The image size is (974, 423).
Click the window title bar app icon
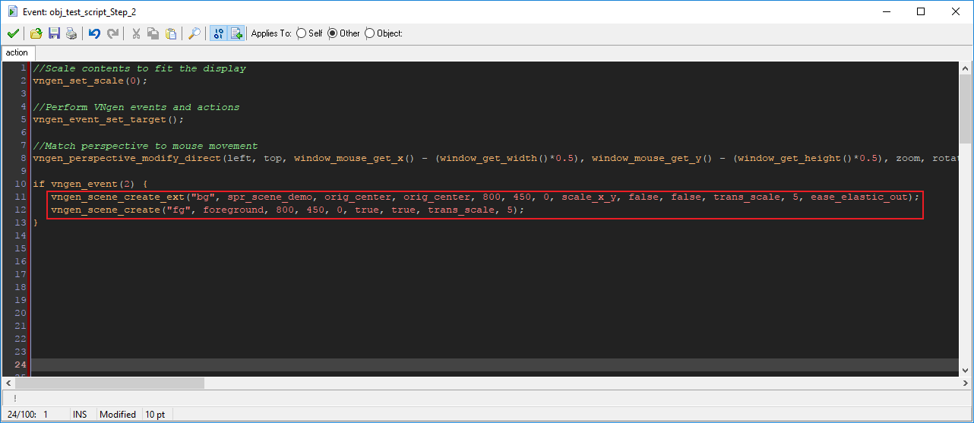click(11, 11)
